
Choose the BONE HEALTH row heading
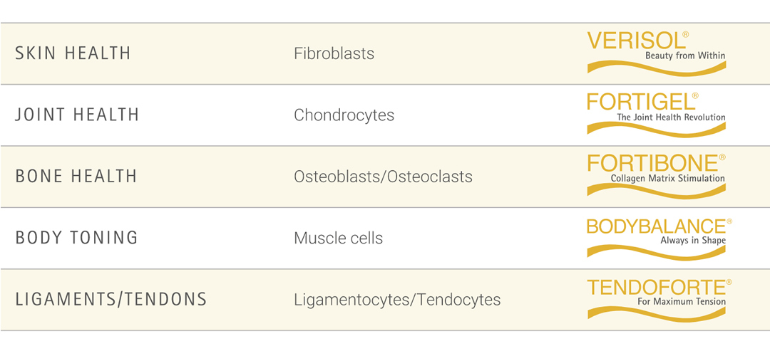coord(76,177)
